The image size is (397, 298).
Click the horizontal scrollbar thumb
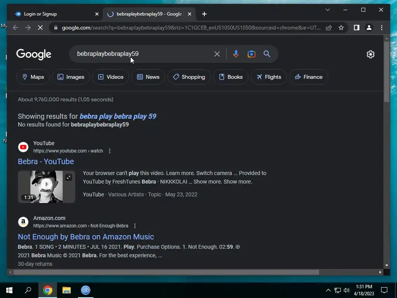coord(166,272)
